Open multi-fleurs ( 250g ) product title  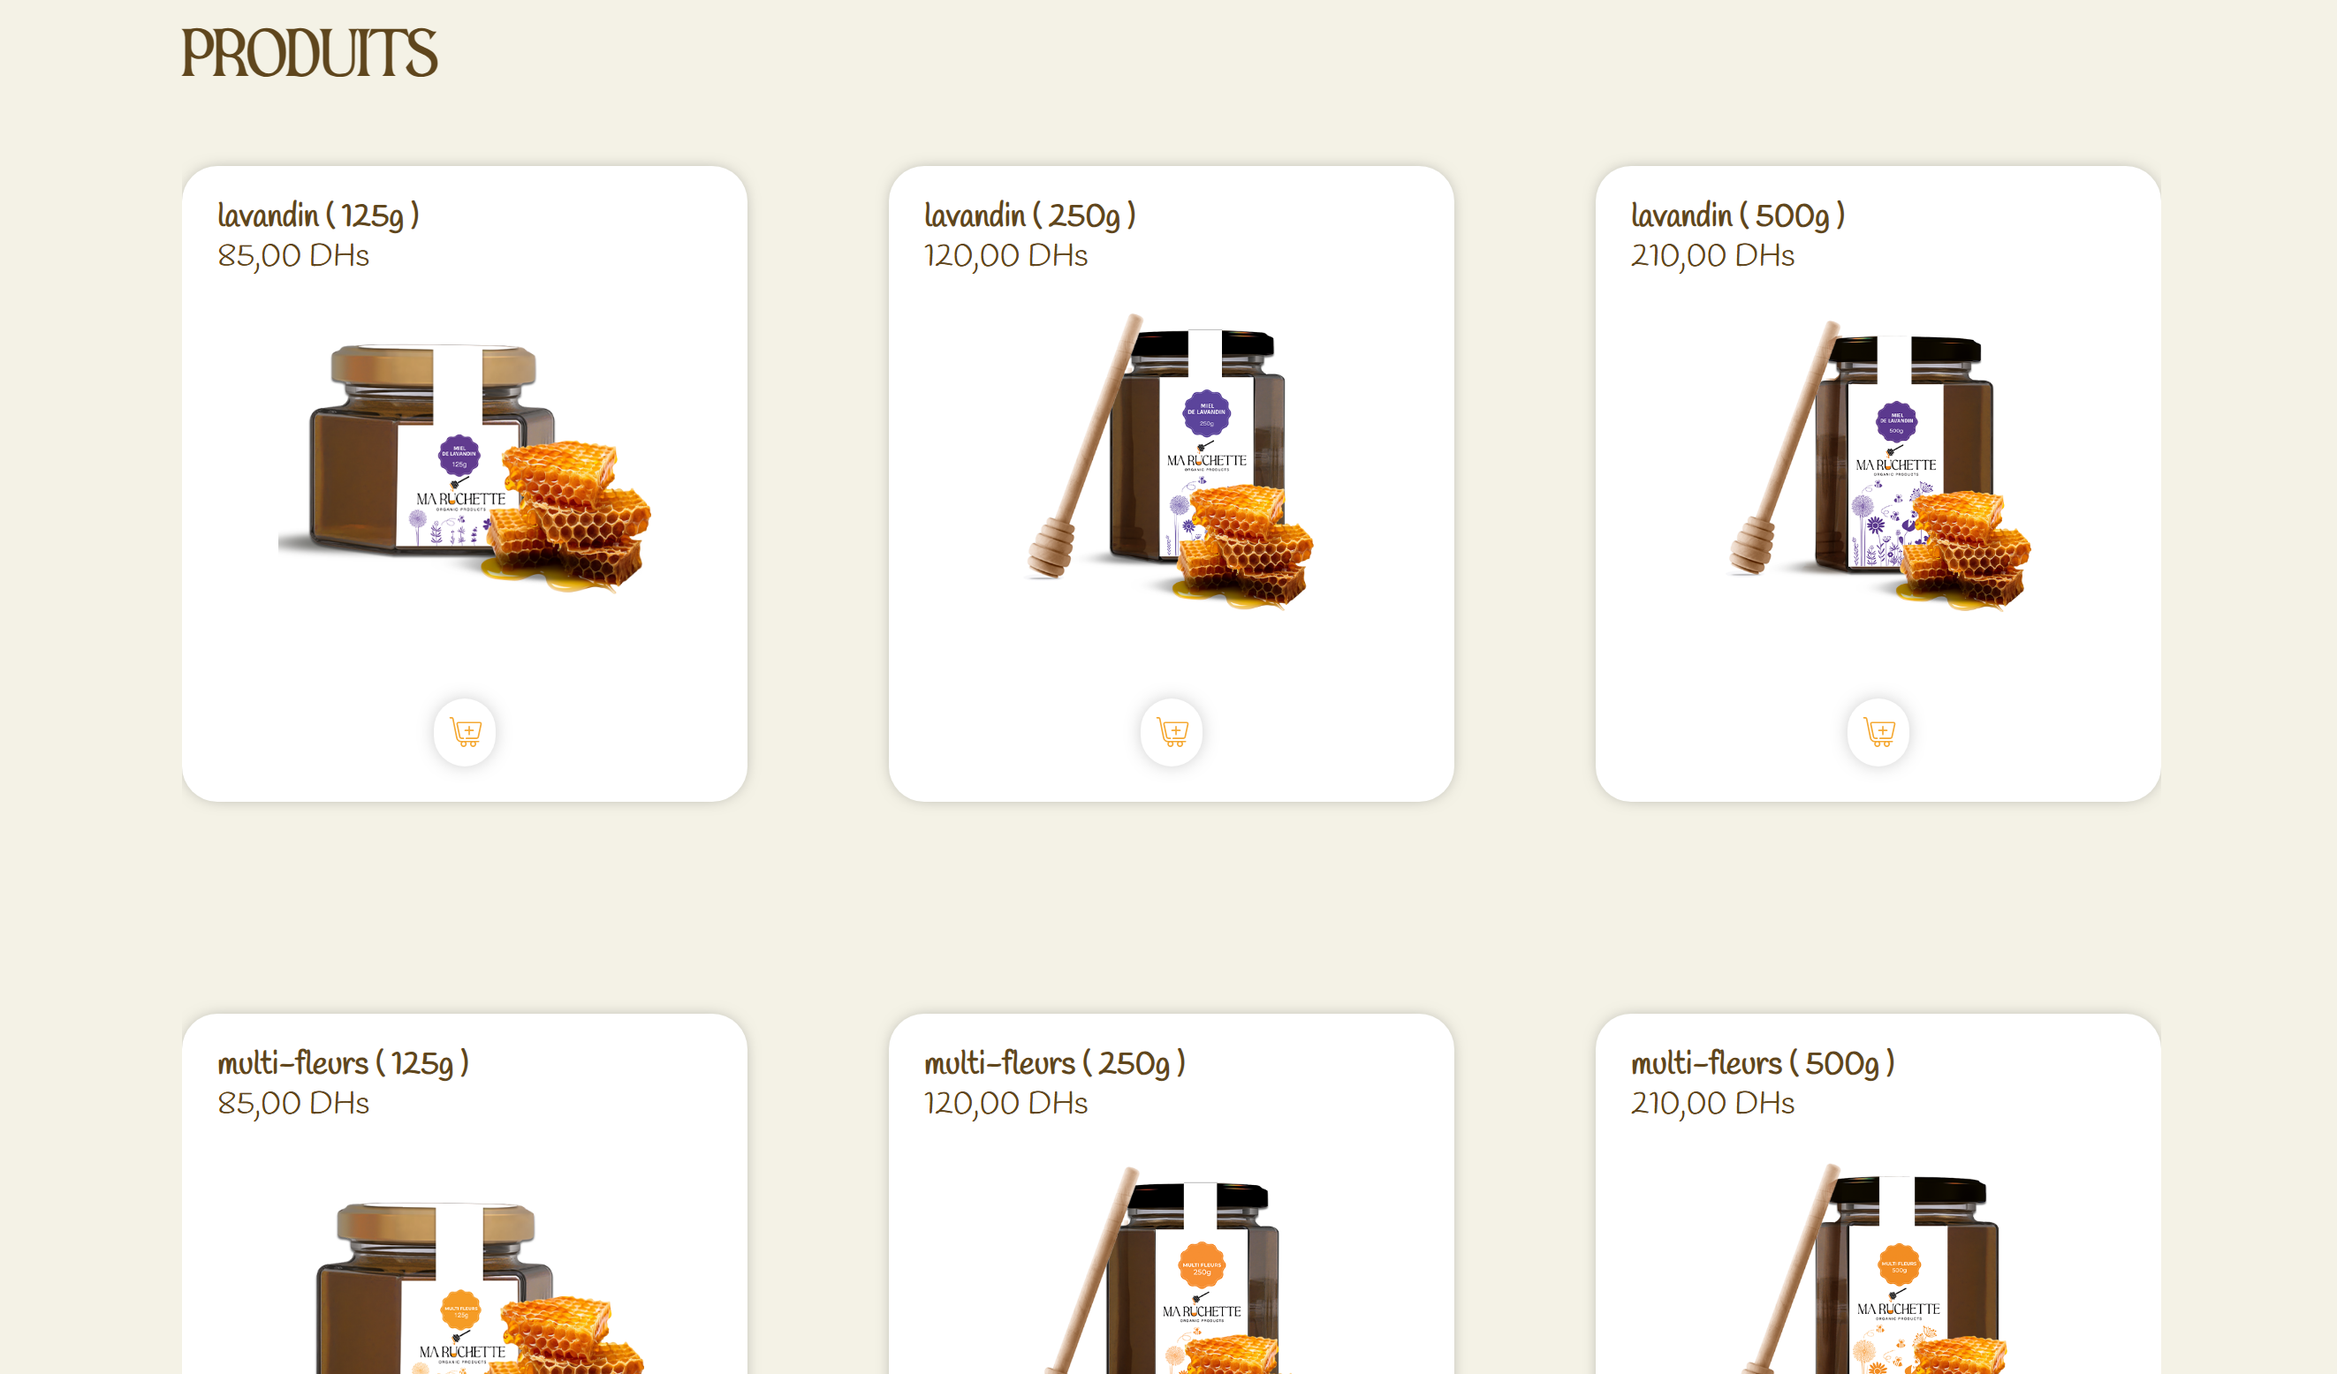tap(1054, 1062)
